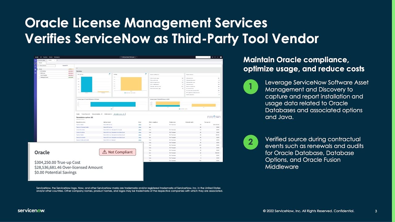The width and height of the screenshot is (395, 222).
Task: Click the 'Remediation options' list heading
Action: pyautogui.click(x=83, y=117)
